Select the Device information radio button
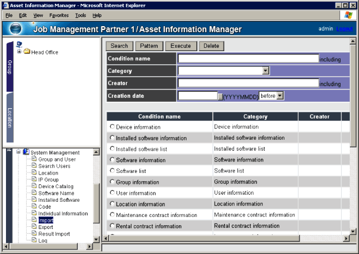Screen dimensions: 359x254 tap(113, 127)
